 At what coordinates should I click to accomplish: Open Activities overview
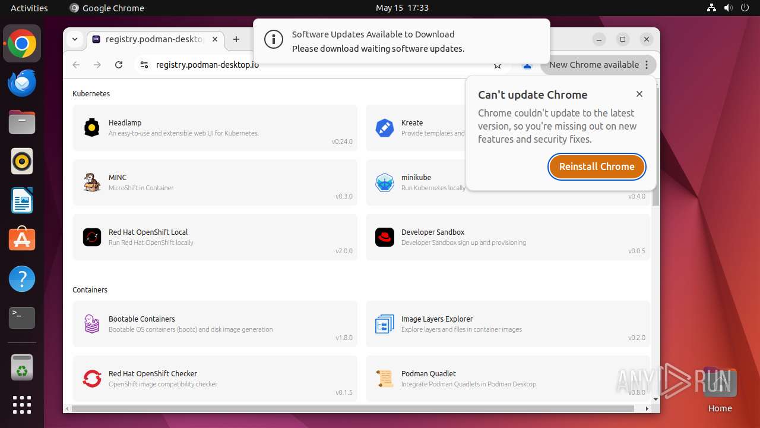tap(29, 8)
